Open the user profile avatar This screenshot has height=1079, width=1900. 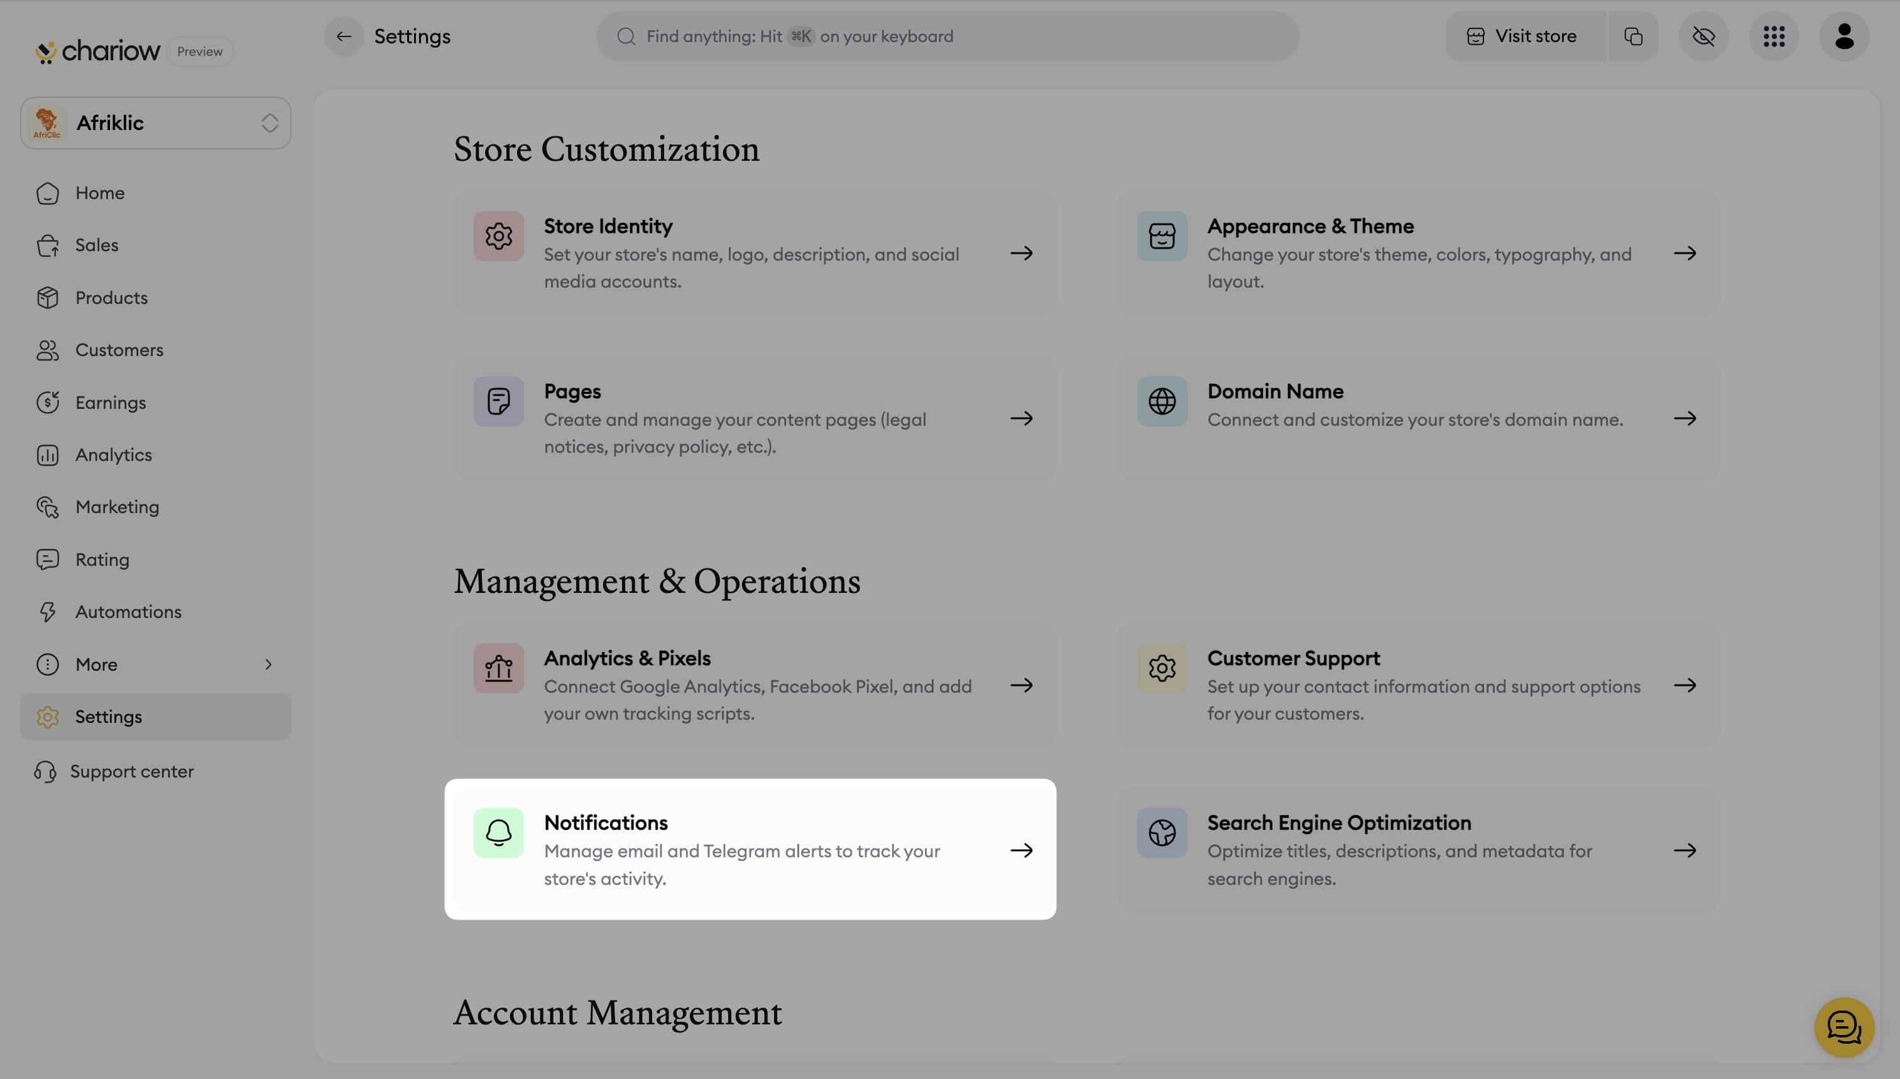(x=1845, y=36)
